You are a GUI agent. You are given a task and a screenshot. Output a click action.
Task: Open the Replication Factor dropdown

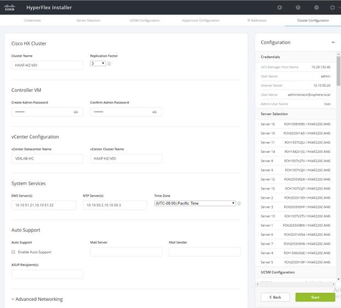(x=98, y=63)
